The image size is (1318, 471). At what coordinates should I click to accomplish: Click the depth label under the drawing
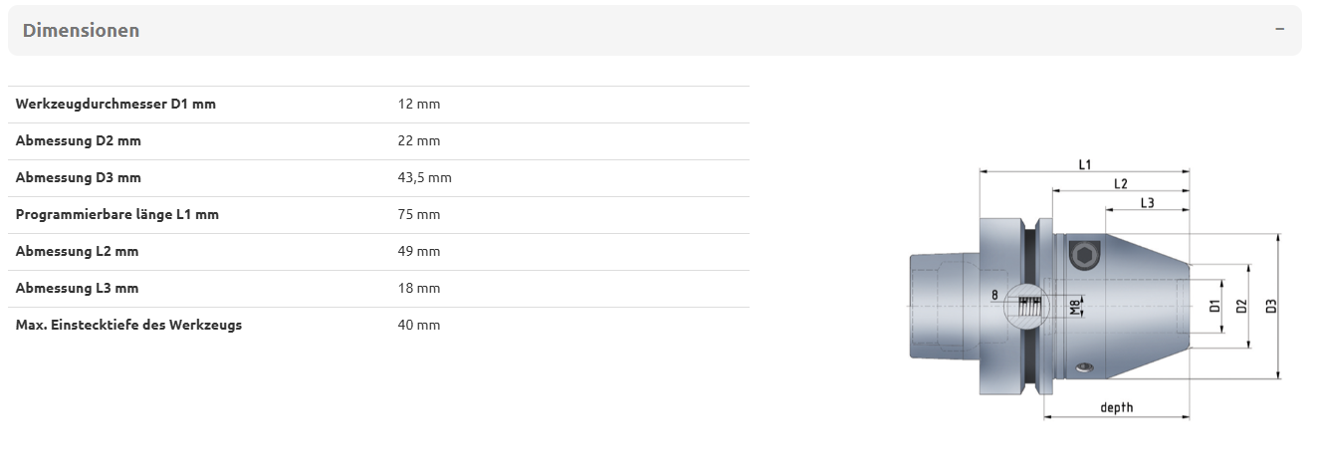click(x=1116, y=407)
